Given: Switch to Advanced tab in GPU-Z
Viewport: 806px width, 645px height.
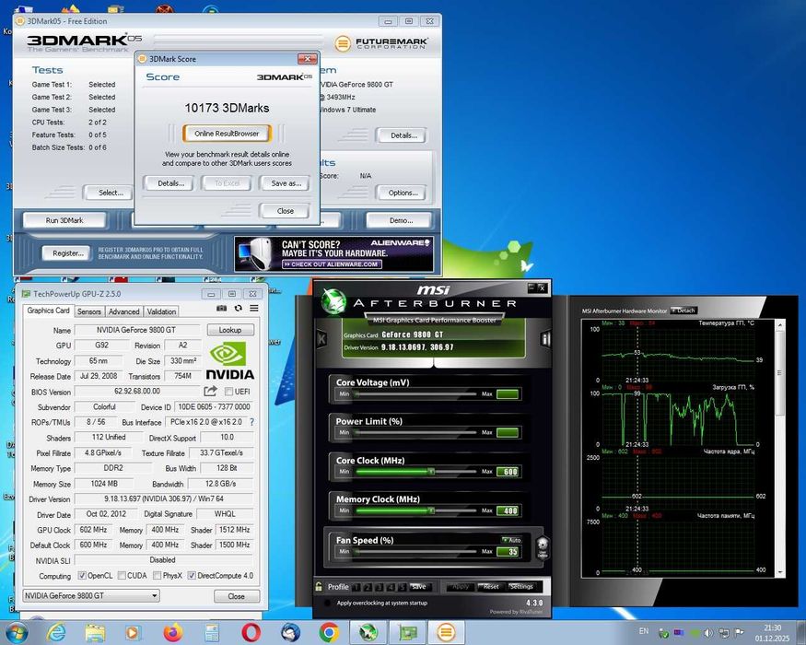Looking at the screenshot, I should click(123, 311).
